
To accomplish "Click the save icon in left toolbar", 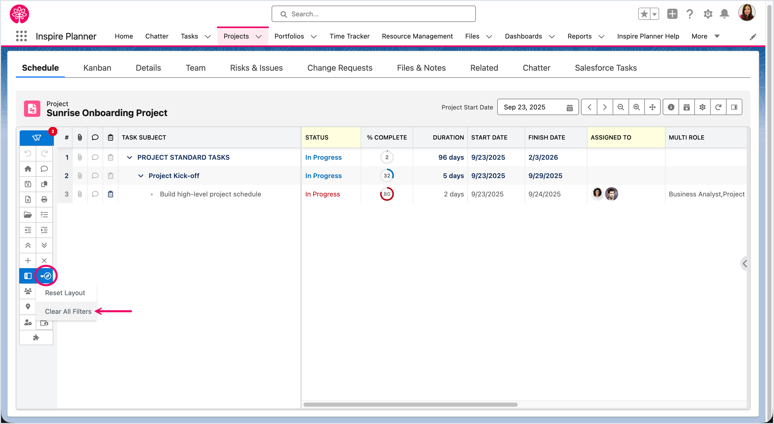I will click(x=28, y=184).
